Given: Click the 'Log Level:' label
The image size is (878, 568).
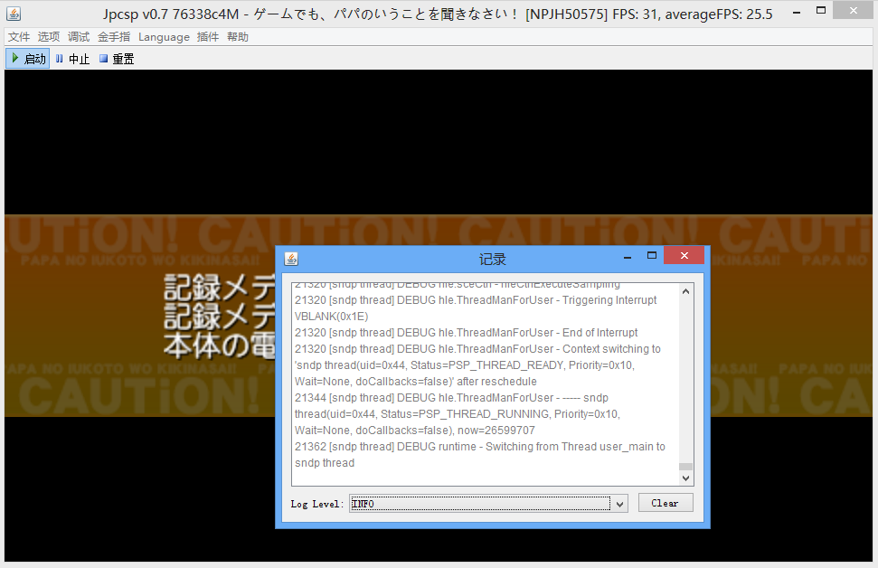Looking at the screenshot, I should 317,504.
